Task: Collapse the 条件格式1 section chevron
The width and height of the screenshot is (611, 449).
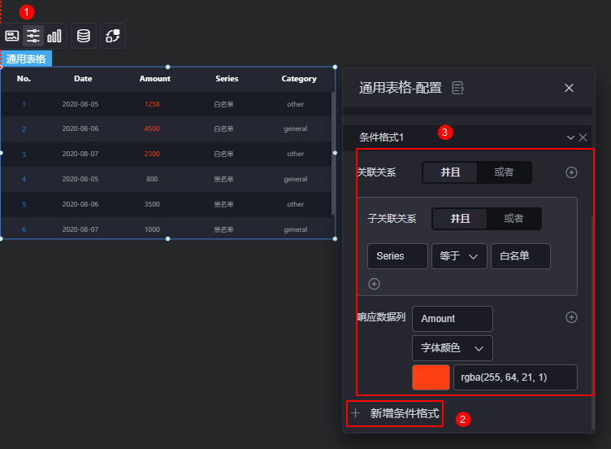Action: [570, 137]
